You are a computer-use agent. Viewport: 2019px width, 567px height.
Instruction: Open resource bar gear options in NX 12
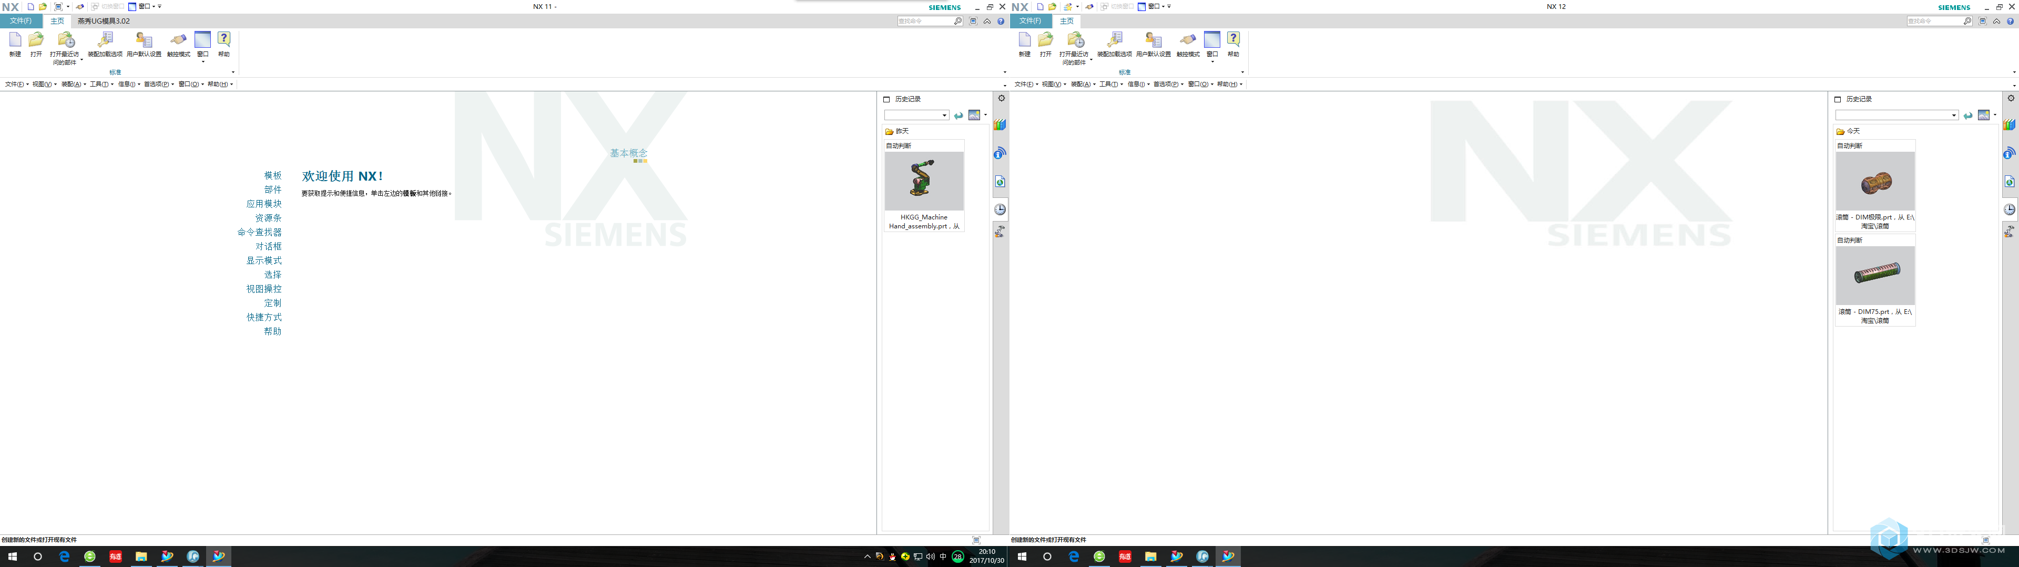pos(2011,98)
